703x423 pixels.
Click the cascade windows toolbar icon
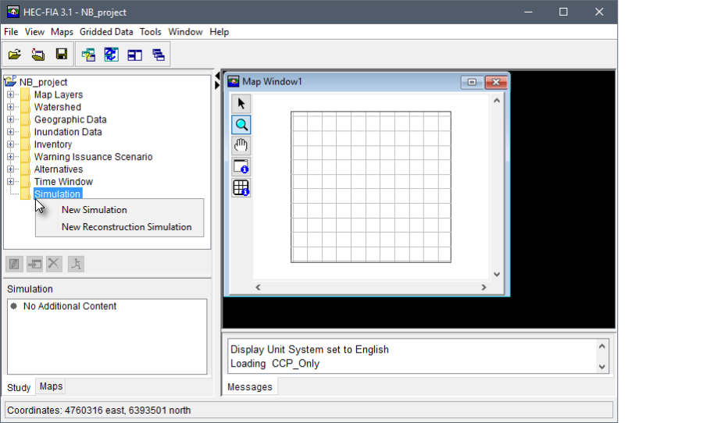pos(159,55)
